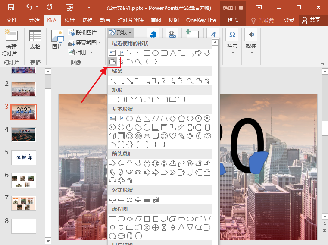Image resolution: width=328 pixels, height=245 pixels.
Task: Select the heart shape
Action: pos(173,136)
